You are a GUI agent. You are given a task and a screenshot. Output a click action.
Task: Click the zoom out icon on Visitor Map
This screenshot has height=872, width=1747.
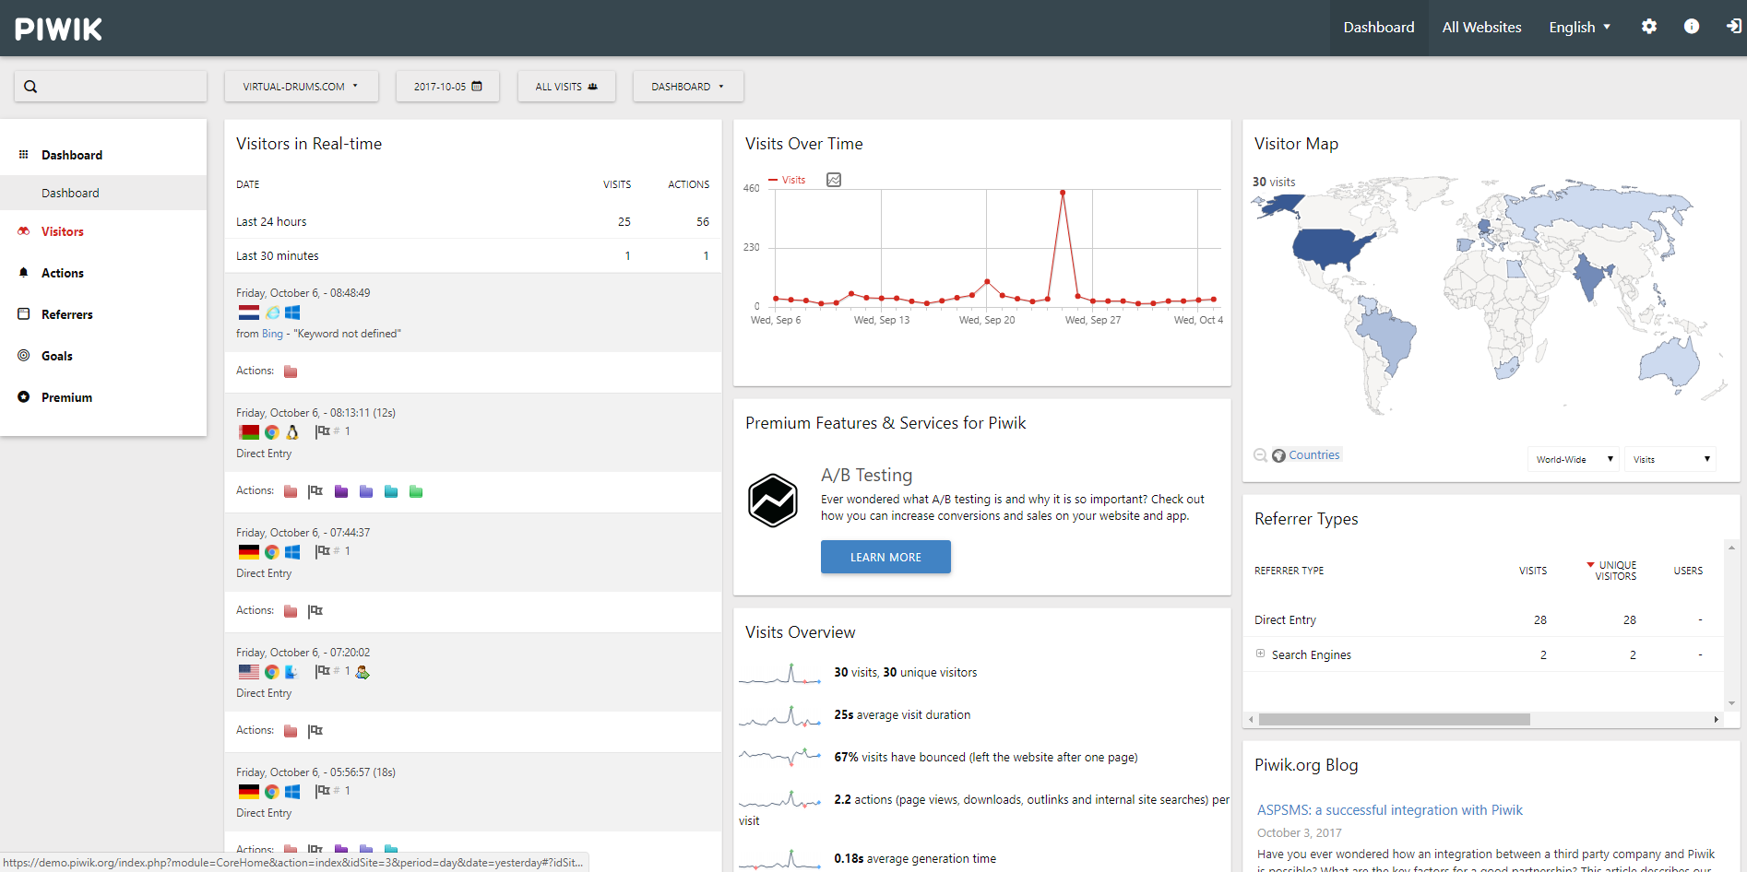1260,455
